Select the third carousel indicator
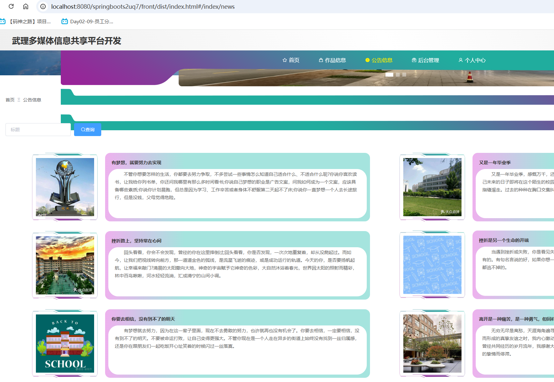The image size is (554, 382). pyautogui.click(x=404, y=75)
